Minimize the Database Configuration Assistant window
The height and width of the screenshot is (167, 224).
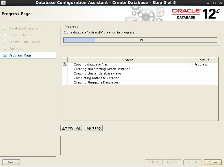click(x=208, y=3)
